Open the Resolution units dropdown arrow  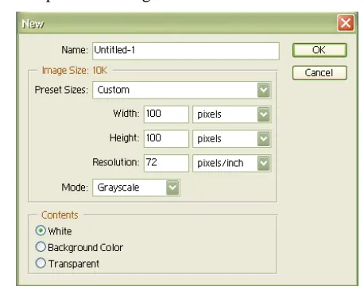coord(263,163)
